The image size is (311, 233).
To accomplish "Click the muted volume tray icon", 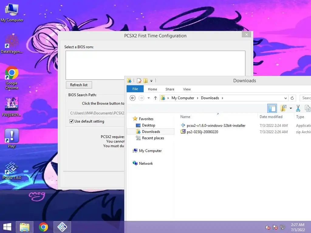I will click(268, 227).
